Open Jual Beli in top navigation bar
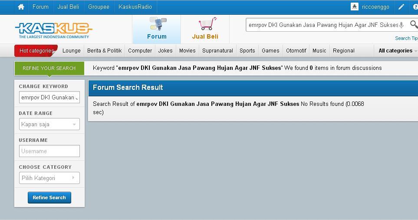418x220 pixels. pyautogui.click(x=68, y=7)
